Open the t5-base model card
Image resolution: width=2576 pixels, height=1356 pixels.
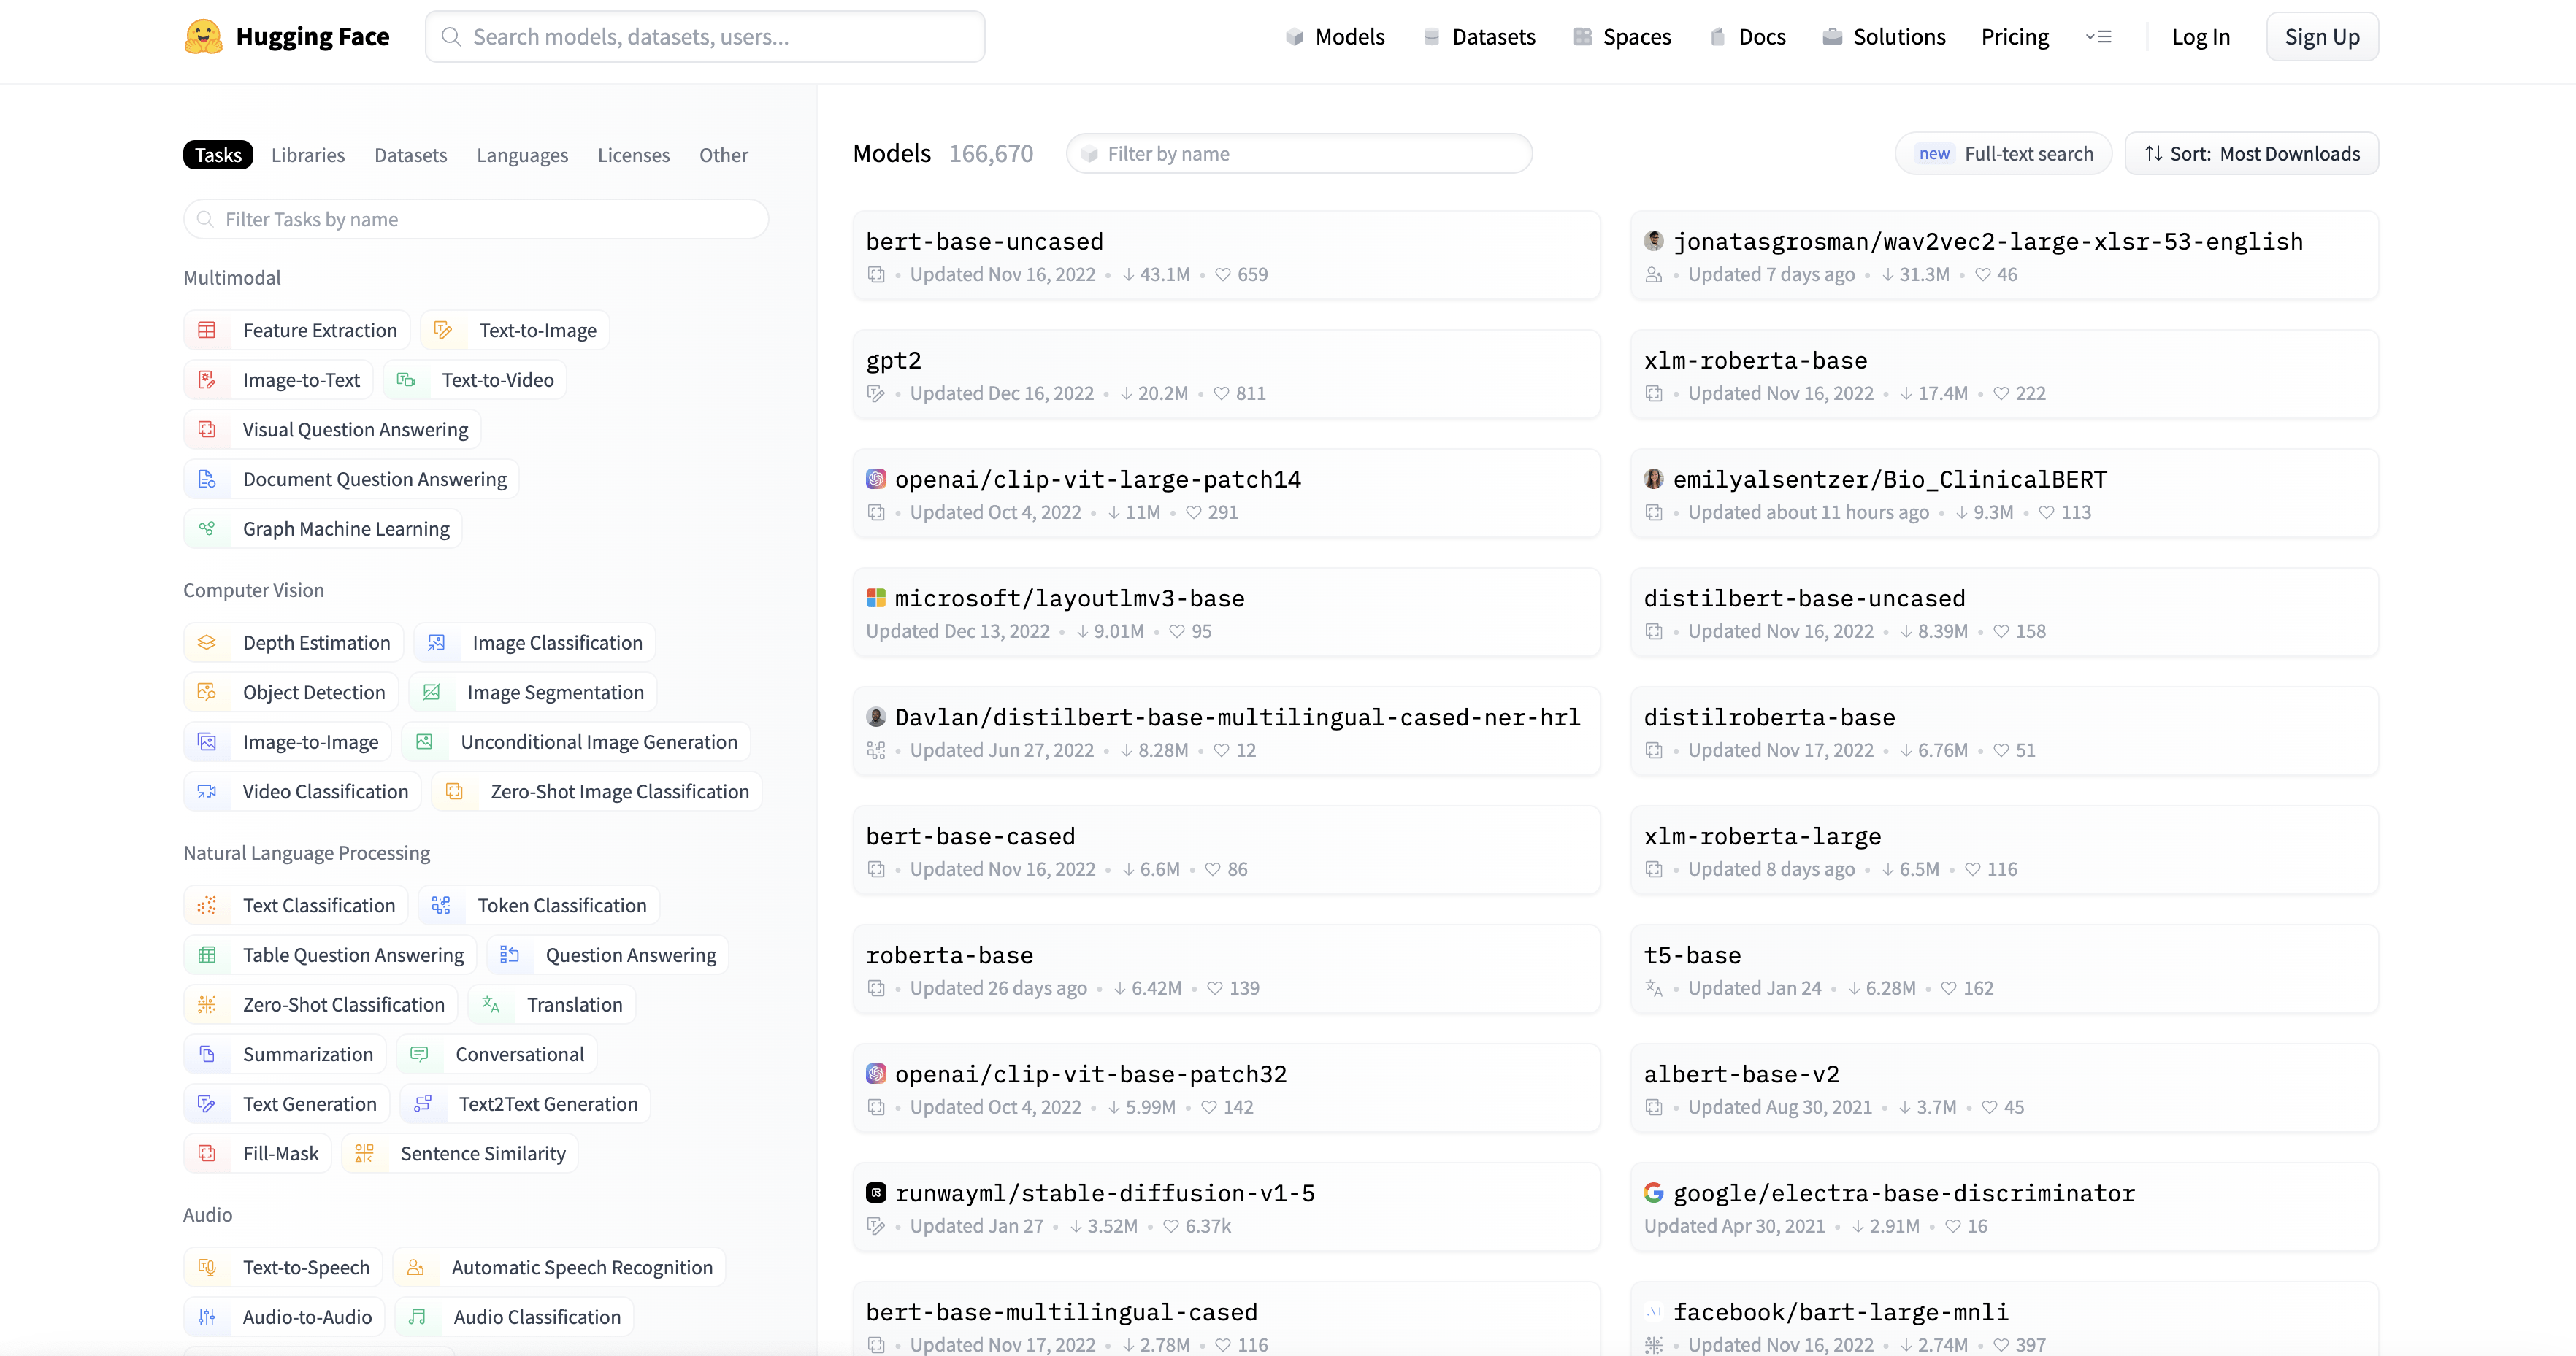tap(2004, 968)
